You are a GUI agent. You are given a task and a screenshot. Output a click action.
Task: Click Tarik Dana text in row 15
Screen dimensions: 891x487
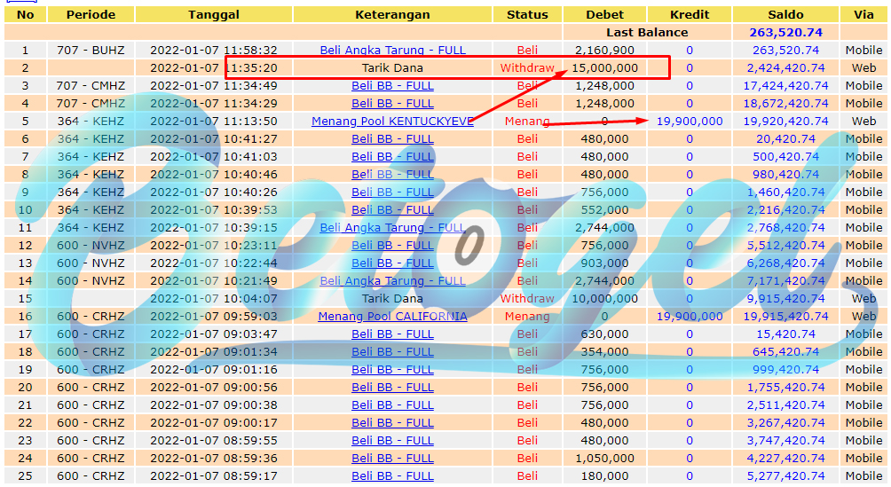(x=392, y=298)
